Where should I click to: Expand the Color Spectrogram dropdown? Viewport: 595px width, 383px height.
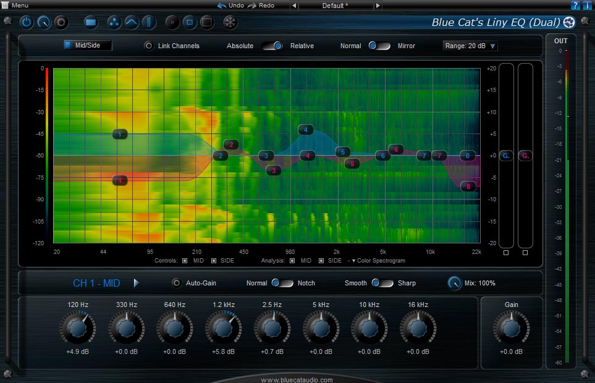click(x=377, y=261)
